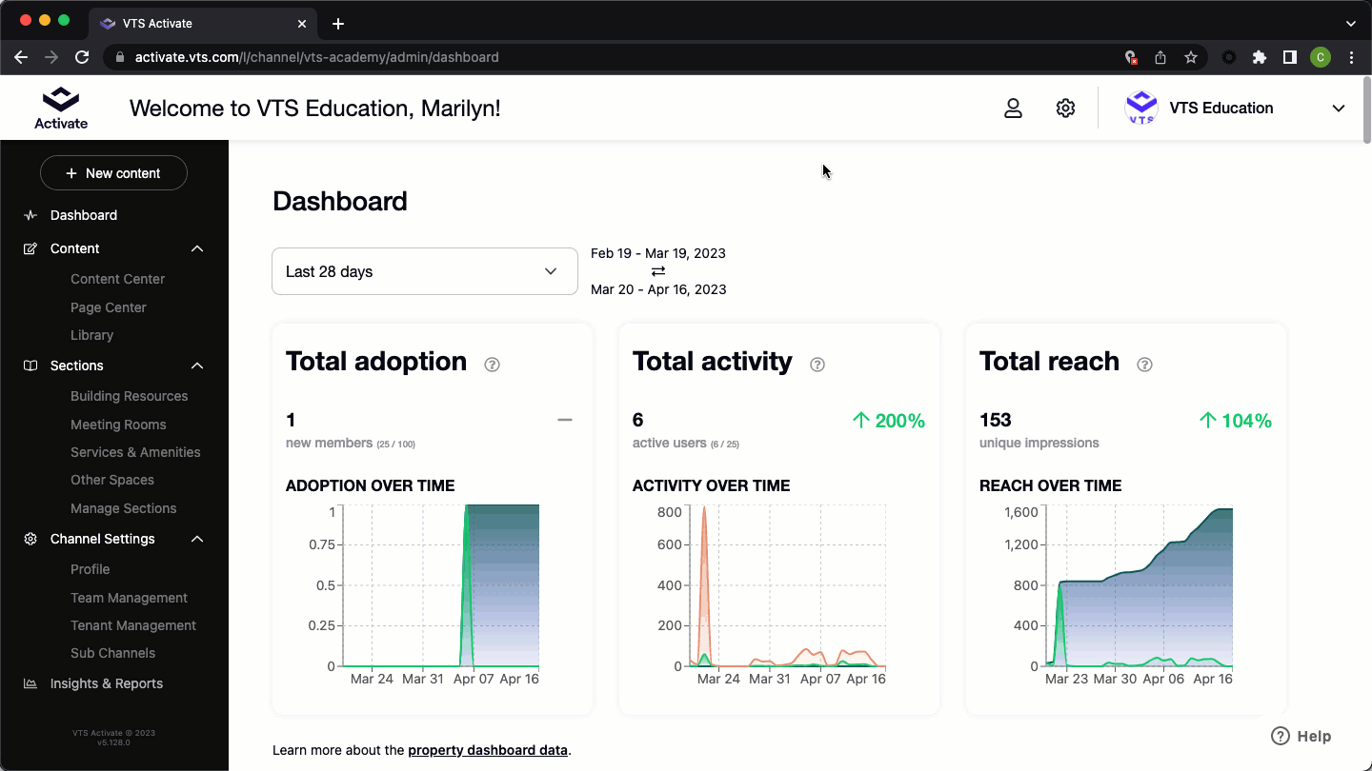Click the swap date ranges arrows icon

pyautogui.click(x=658, y=271)
